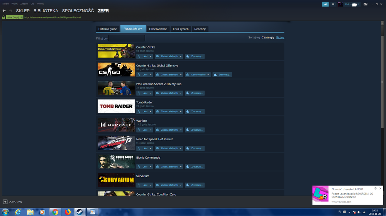Click Zrecenzuj button for Warface

(195, 130)
